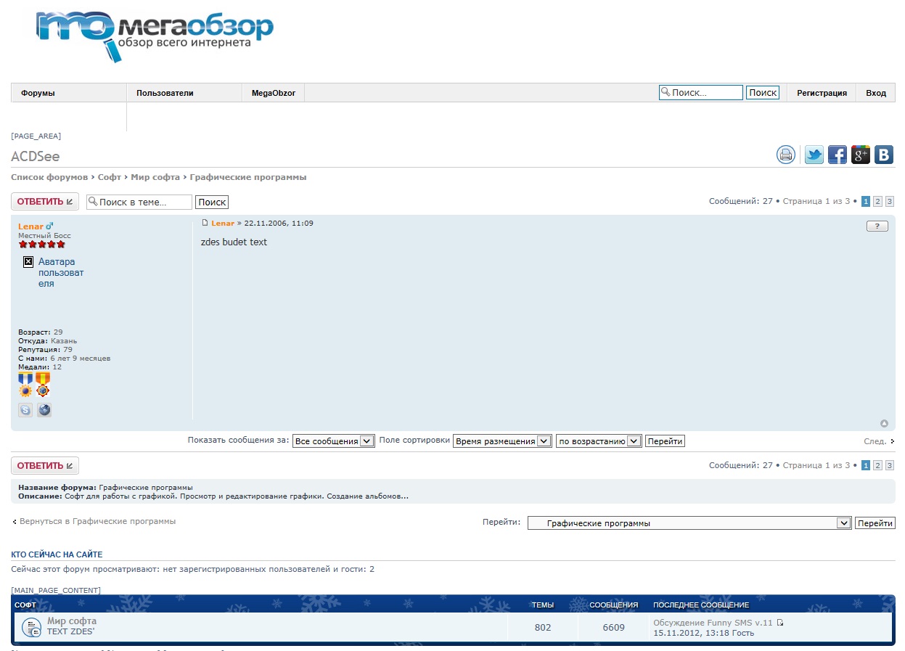The image size is (905, 651).
Task: Open the Форумы menu
Action: point(69,93)
